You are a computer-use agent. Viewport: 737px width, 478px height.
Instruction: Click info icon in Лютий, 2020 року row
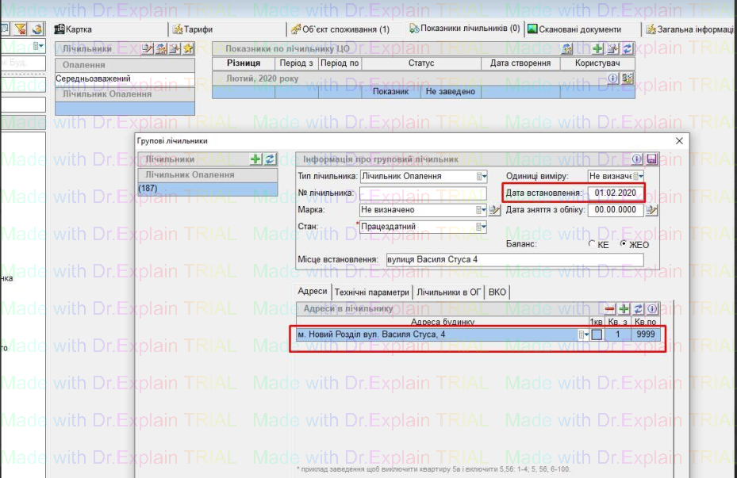[612, 78]
